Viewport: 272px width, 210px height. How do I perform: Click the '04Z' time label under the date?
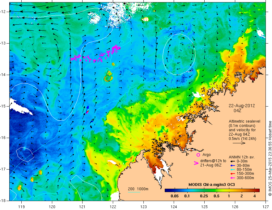[237, 111]
